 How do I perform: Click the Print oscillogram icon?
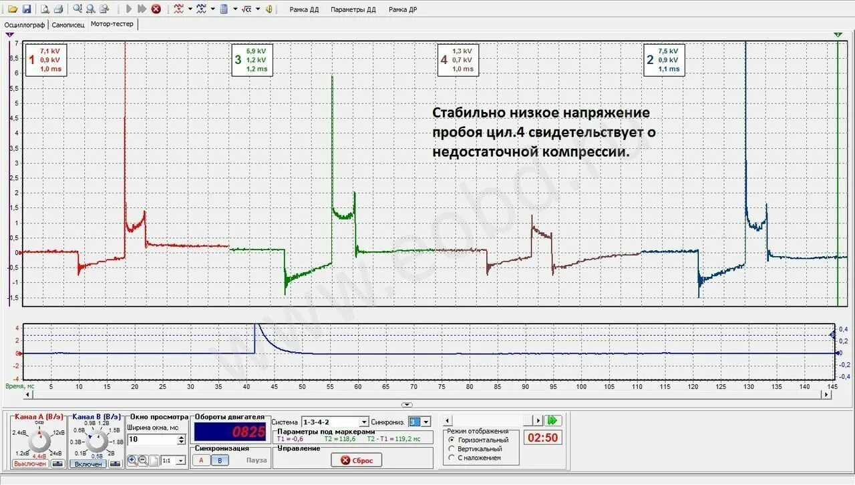tap(59, 9)
